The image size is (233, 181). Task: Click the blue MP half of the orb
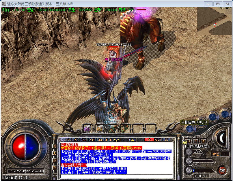pos(32,147)
